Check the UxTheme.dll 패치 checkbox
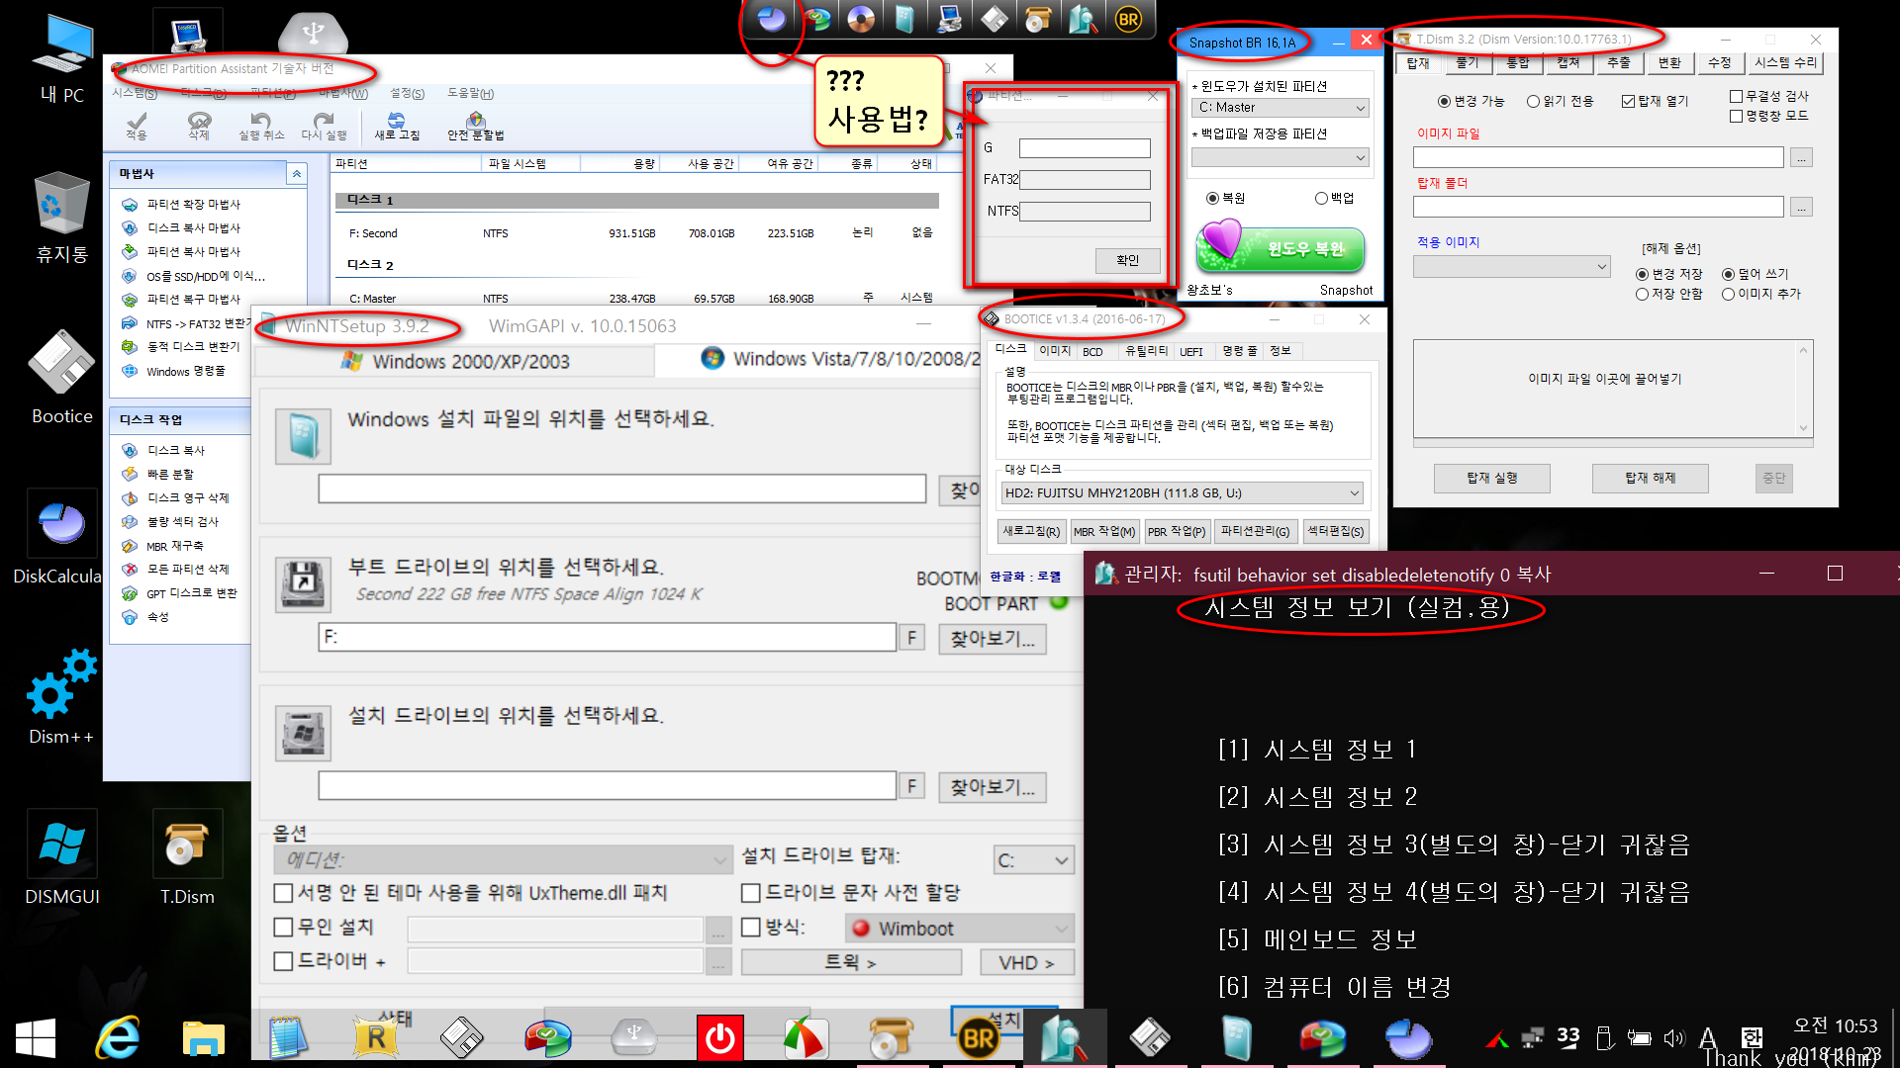Screen dimensions: 1900x1068 (x=283, y=893)
